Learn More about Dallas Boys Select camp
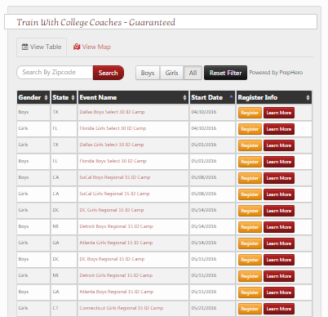 (279, 113)
